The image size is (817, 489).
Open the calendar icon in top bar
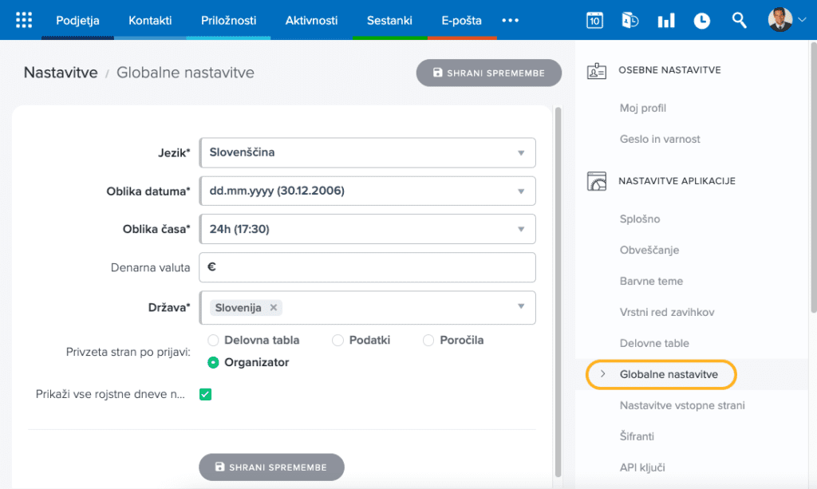coord(594,21)
